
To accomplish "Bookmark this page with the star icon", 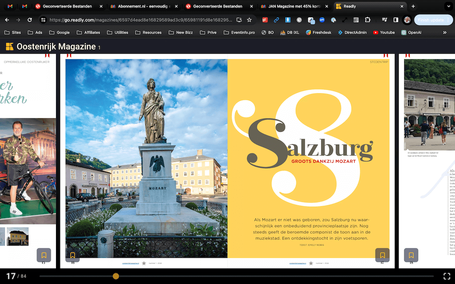I will click(x=249, y=20).
